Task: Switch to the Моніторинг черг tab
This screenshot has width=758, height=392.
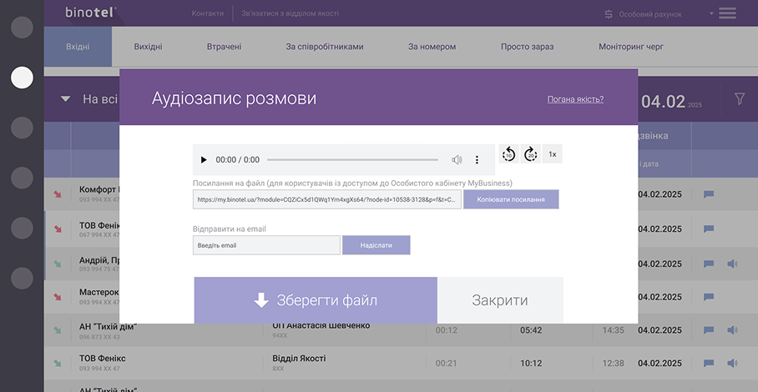Action: coord(630,47)
